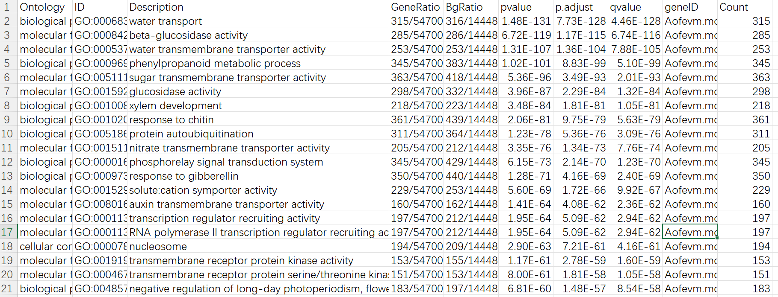Select row 17 by its row number

pyautogui.click(x=7, y=233)
